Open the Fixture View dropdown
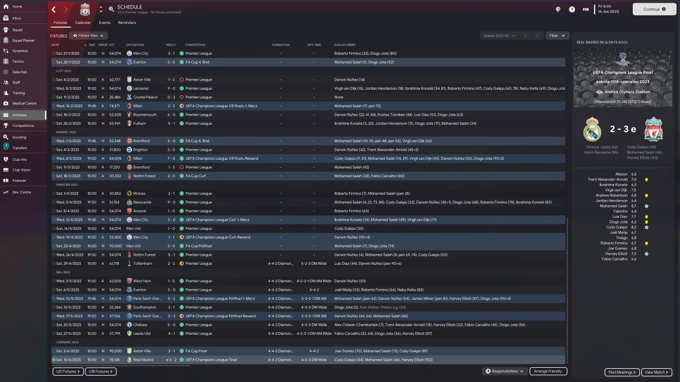Image resolution: width=680 pixels, height=382 pixels. pos(88,36)
